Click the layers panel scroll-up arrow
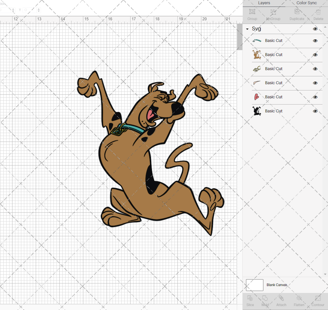The image size is (328, 310). click(x=325, y=27)
